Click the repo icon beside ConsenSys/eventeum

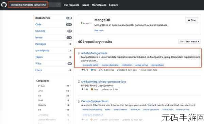(x=79, y=101)
